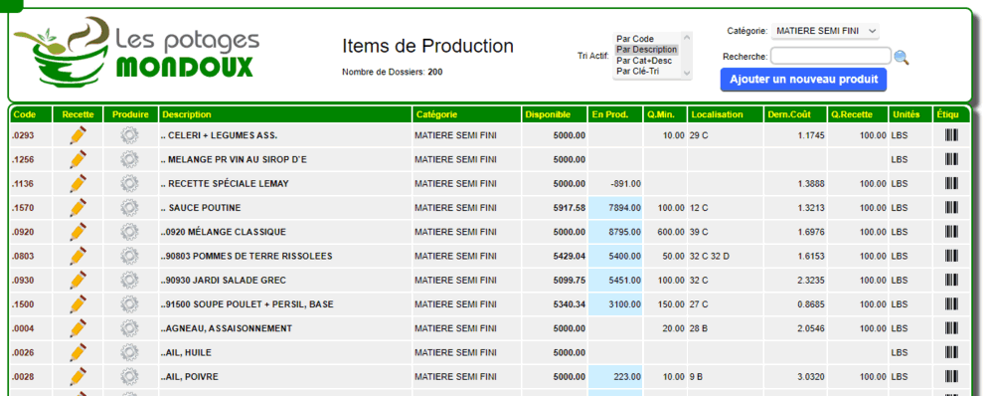Click produce gear icon for SAUCE POUTINE
This screenshot has width=994, height=396.
click(129, 208)
